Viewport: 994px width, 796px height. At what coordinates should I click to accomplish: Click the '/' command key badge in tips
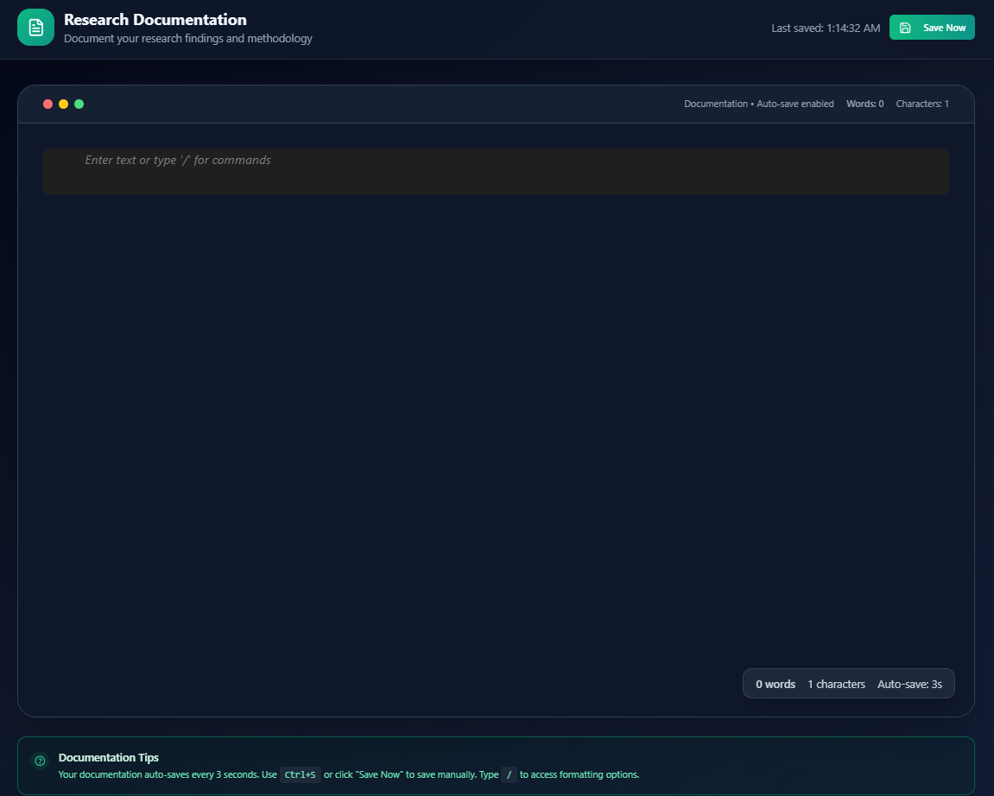[x=509, y=774]
